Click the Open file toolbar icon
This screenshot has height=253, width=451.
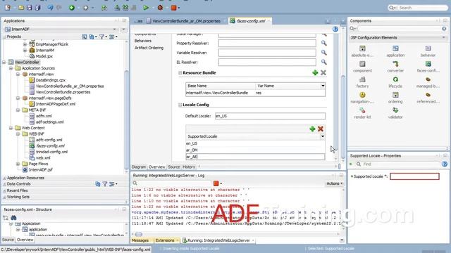click(x=21, y=8)
